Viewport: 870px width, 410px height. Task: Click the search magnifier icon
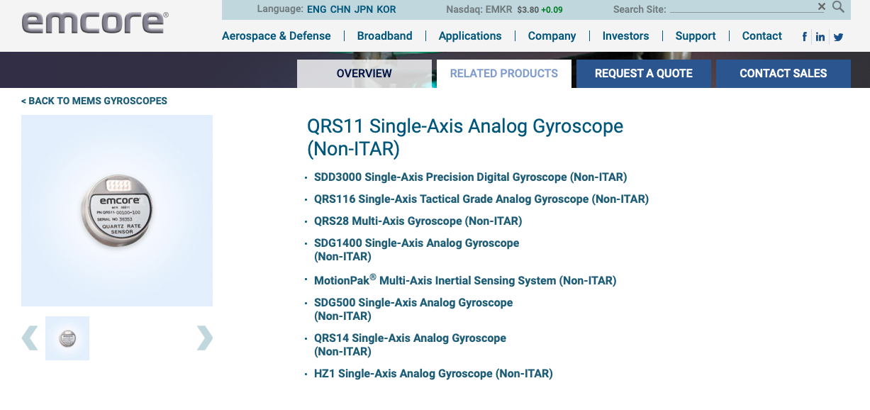coord(838,7)
